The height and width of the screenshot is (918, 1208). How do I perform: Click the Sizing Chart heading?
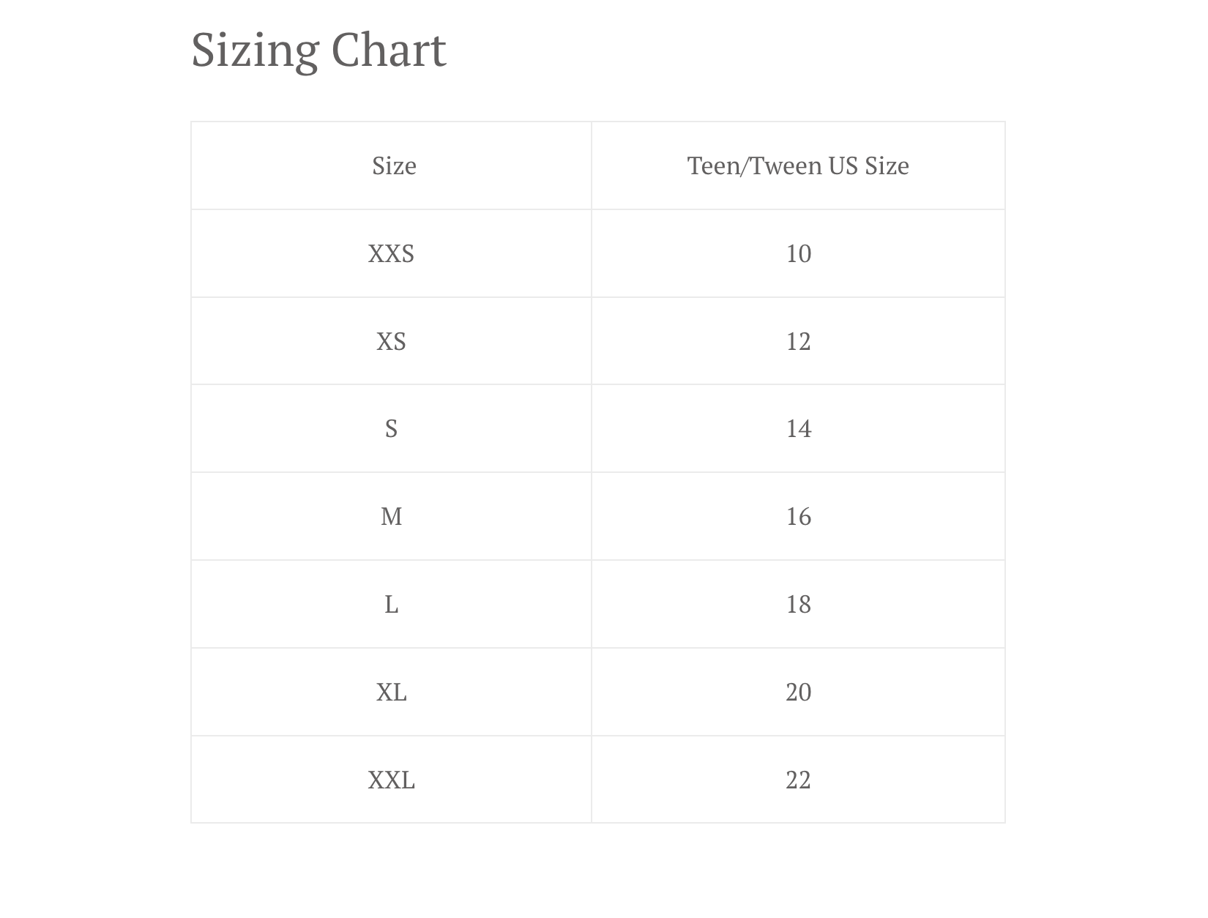pyautogui.click(x=318, y=50)
